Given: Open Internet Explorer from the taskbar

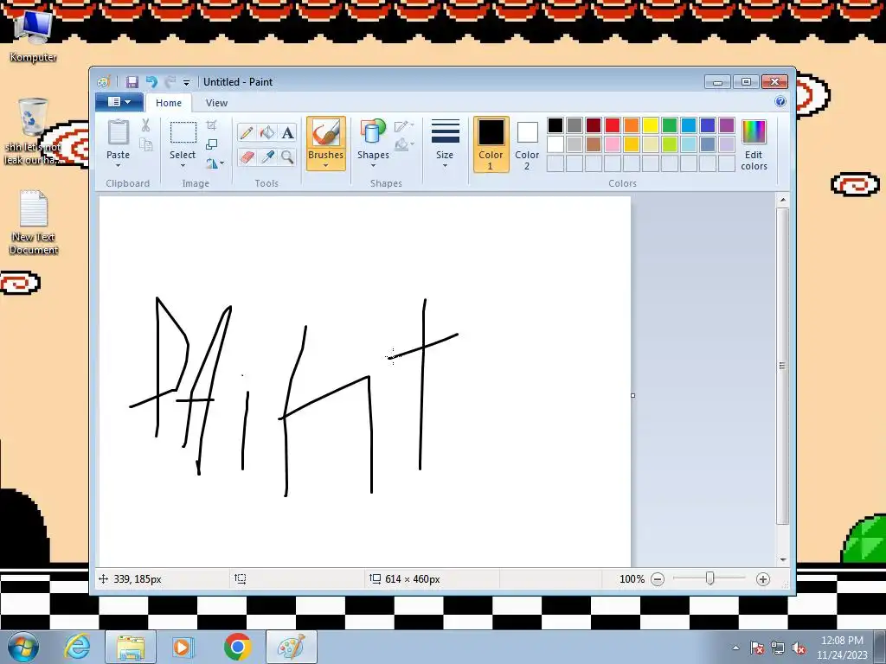Looking at the screenshot, I should point(77,647).
